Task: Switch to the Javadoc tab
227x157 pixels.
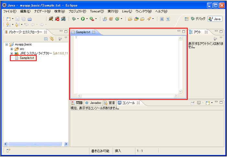Action: (x=93, y=103)
